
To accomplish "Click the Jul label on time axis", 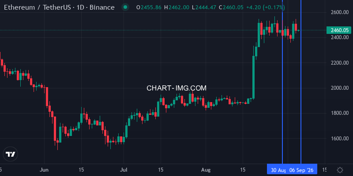I will (124, 170).
